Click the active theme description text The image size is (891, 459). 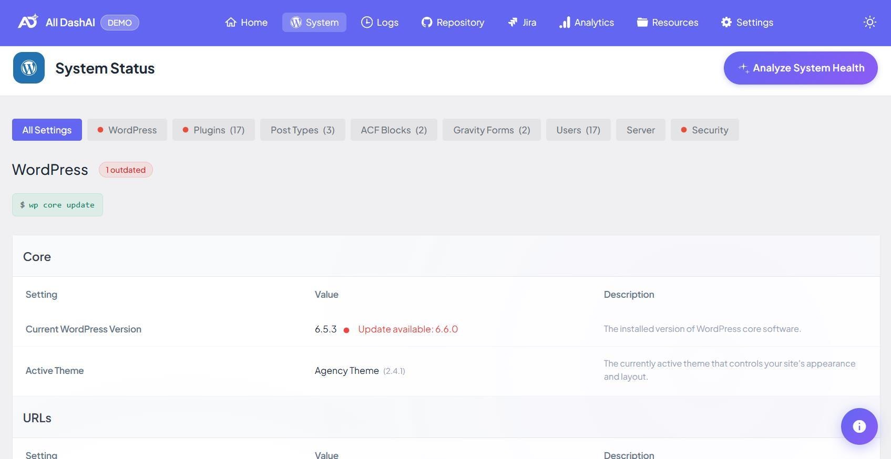pyautogui.click(x=730, y=370)
